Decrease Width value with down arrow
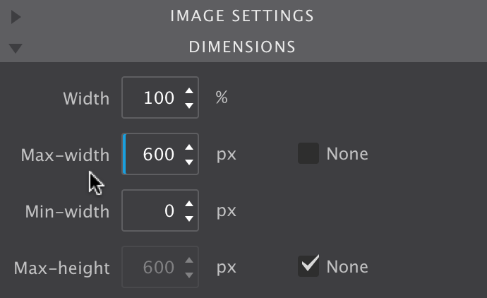This screenshot has height=298, width=487. point(188,105)
